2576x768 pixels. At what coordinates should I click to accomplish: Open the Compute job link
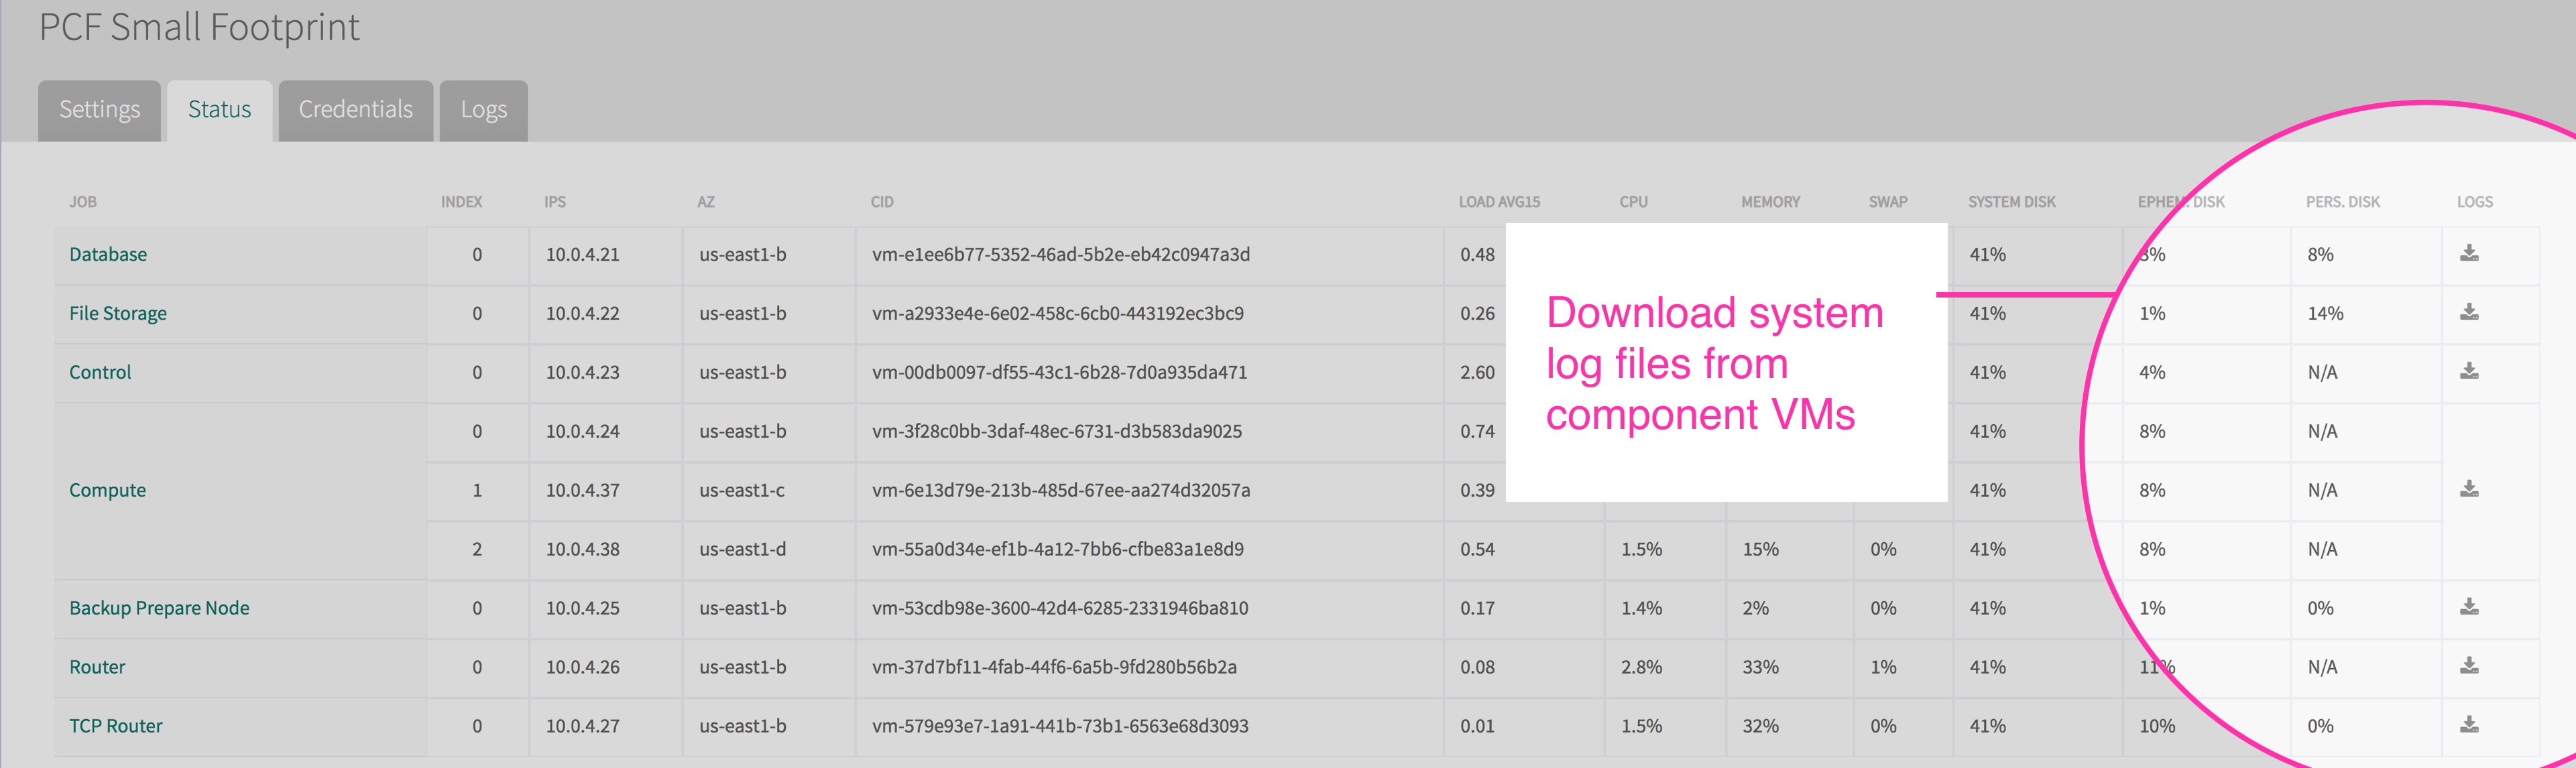click(107, 491)
